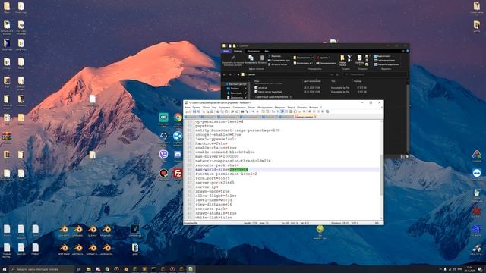Open the Синтаксисы menu in Notepad++

pyautogui.click(x=239, y=108)
